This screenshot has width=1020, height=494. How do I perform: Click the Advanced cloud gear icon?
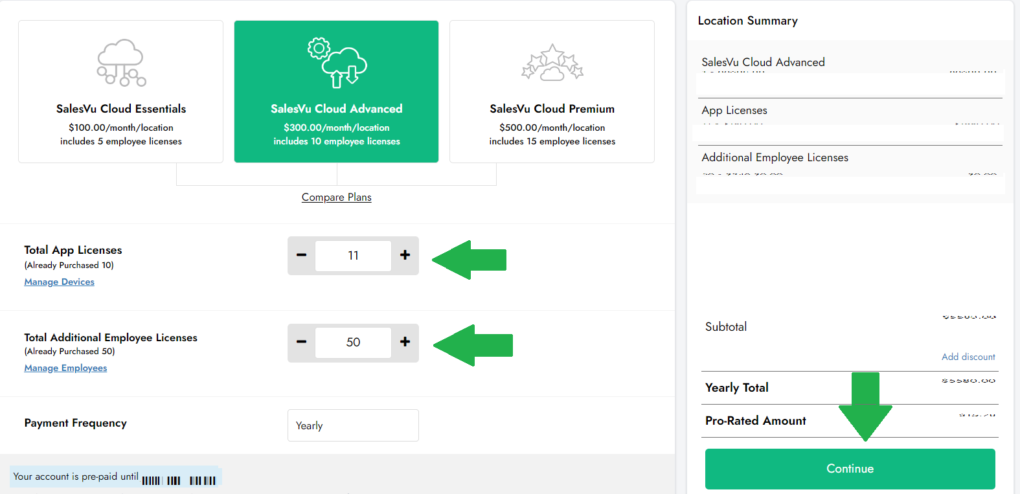pos(337,63)
